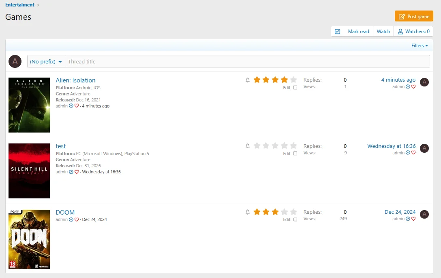The image size is (441, 278).
Task: Set a five-star rating on the test thread
Action: (x=293, y=146)
